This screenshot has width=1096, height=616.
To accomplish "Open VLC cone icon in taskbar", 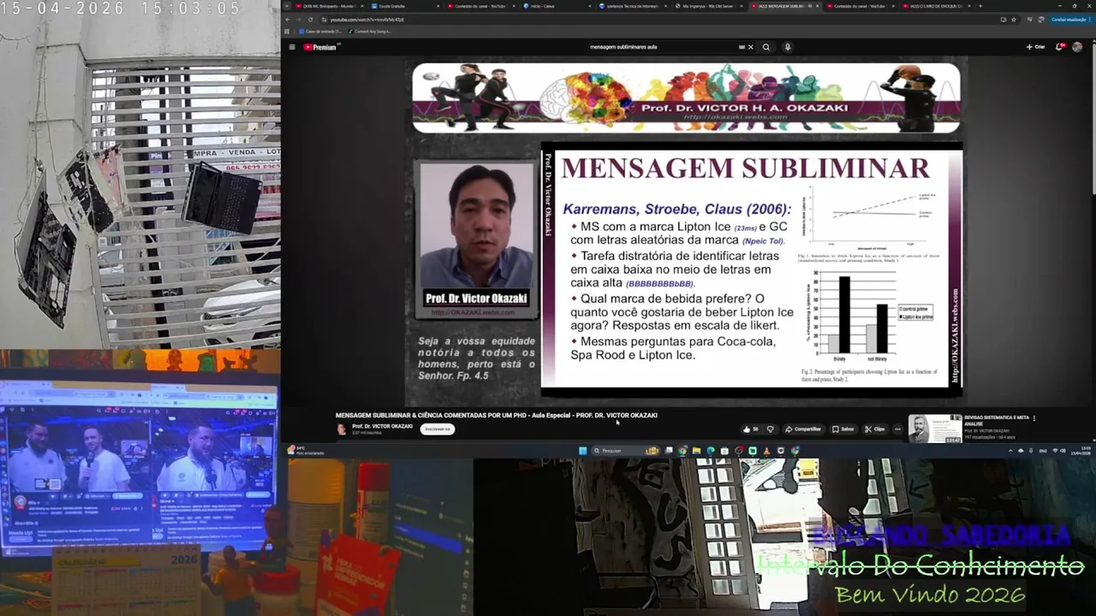I will [x=766, y=451].
